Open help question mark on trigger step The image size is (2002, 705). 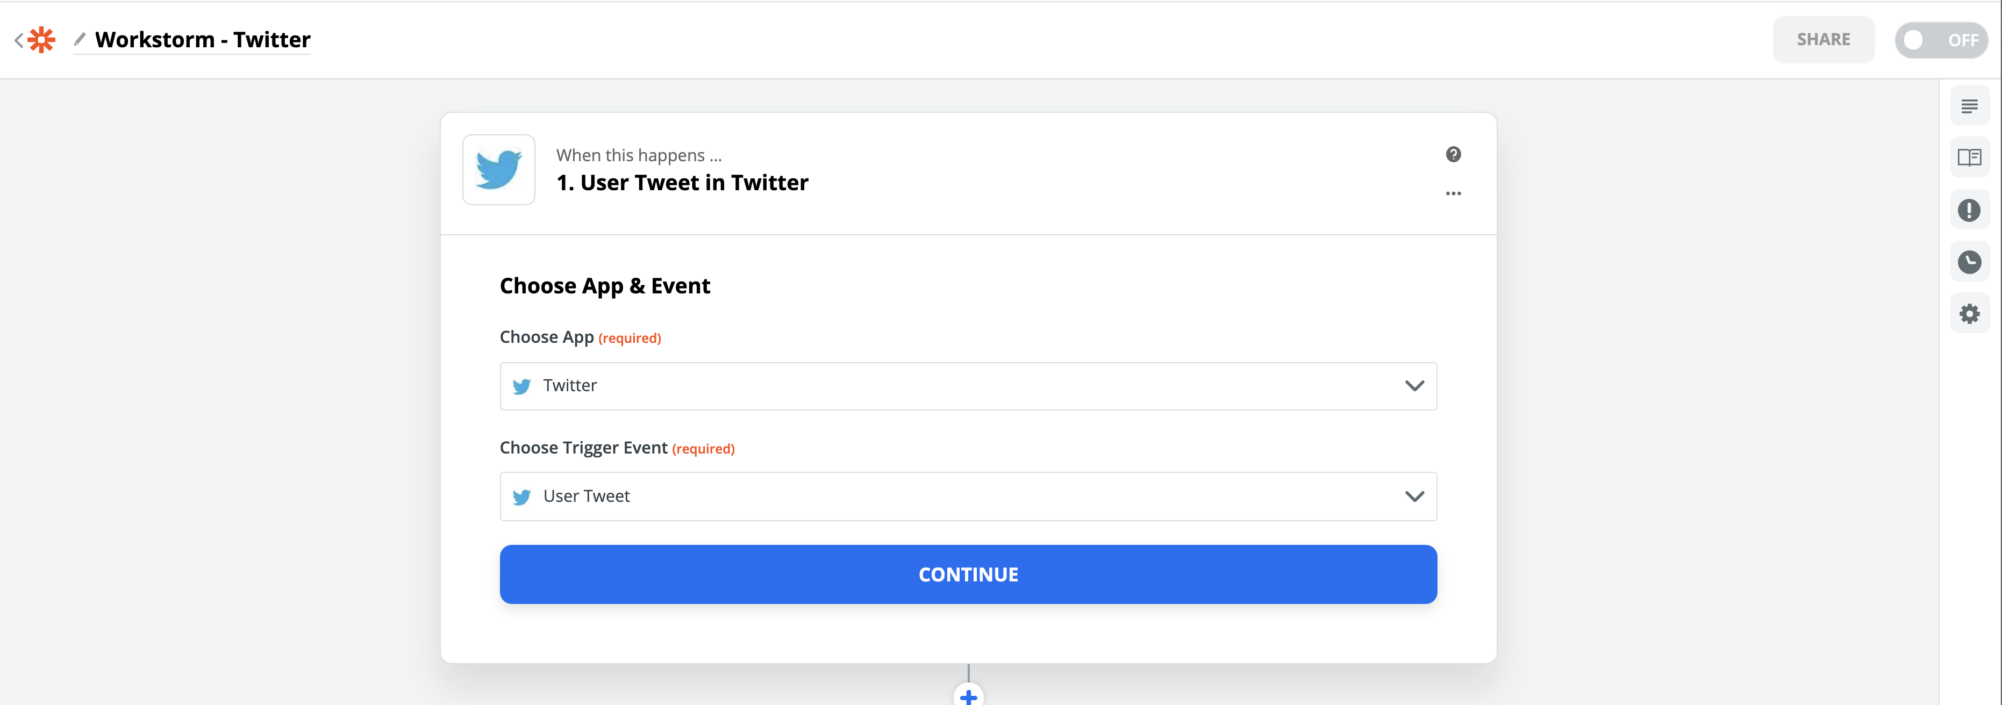pos(1453,155)
